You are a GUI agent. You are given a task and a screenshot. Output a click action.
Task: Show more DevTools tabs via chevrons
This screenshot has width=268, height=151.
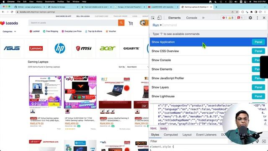203,18
